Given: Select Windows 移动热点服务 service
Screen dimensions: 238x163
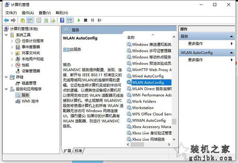Looking at the screenshot, I should coord(149,57).
